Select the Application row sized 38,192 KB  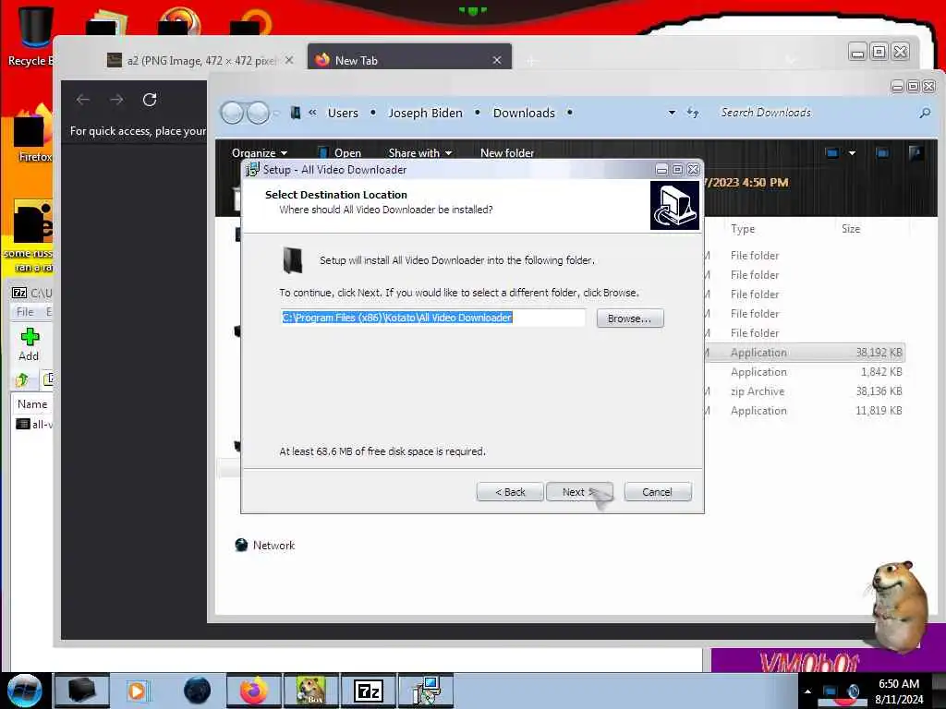coord(806,353)
